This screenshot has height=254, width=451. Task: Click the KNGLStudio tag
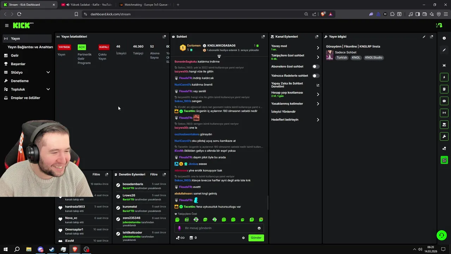373,58
